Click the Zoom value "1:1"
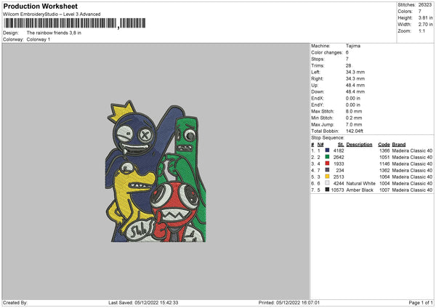Screen dimensions: 436x308 tap(421, 31)
